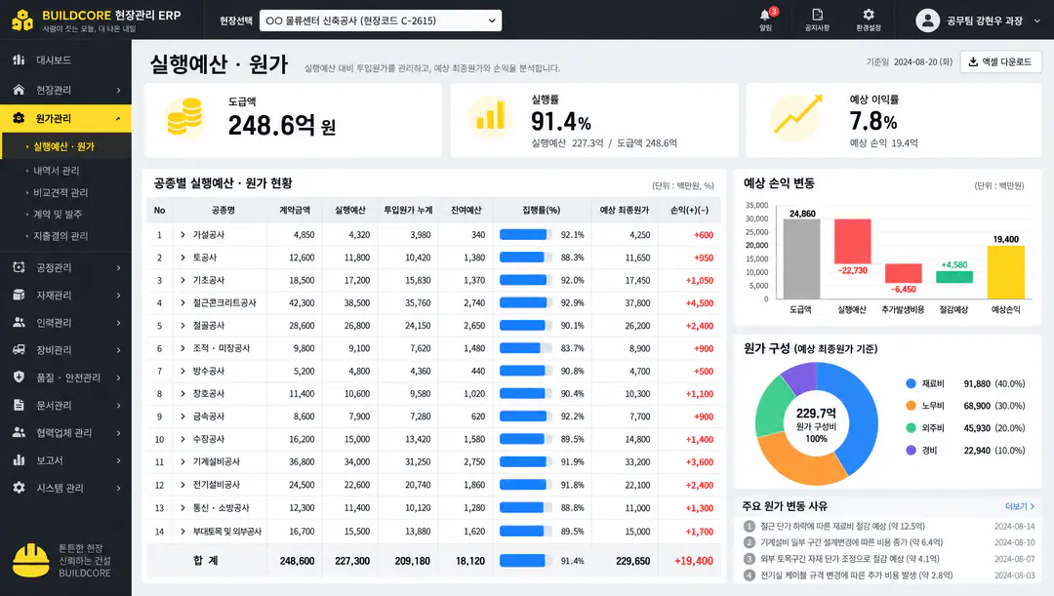Click the 보고서 bar chart icon
Viewport: 1054px width, 596px height.
[19, 460]
